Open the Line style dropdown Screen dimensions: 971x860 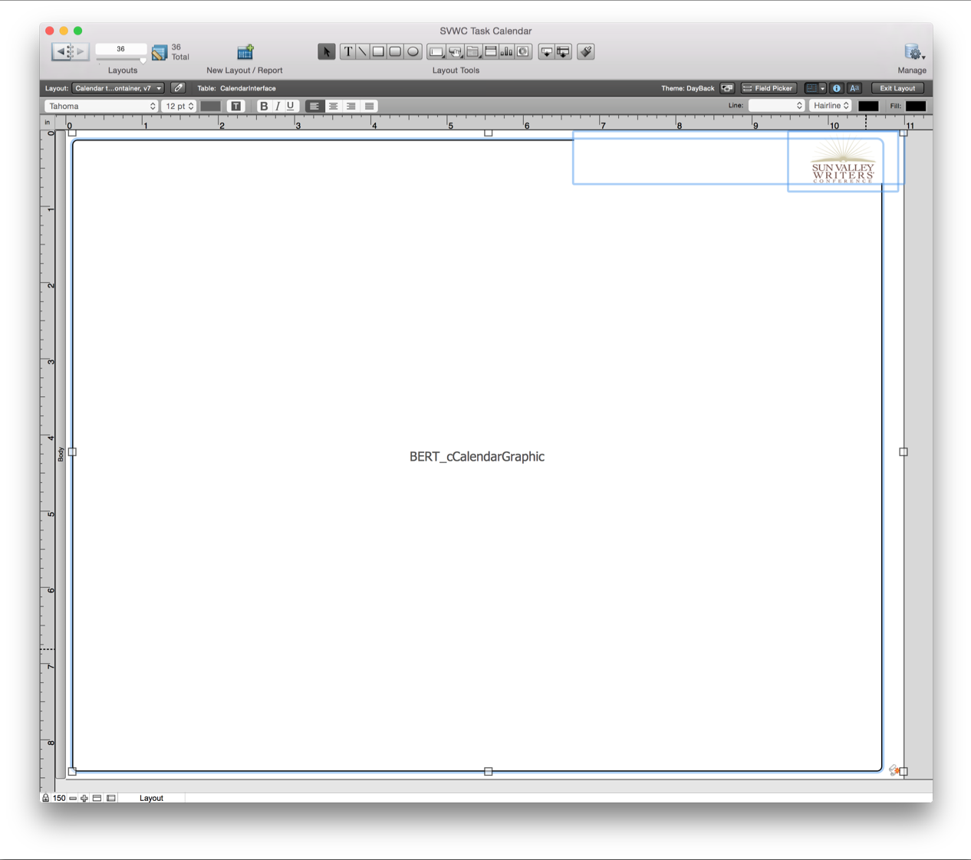click(x=776, y=106)
